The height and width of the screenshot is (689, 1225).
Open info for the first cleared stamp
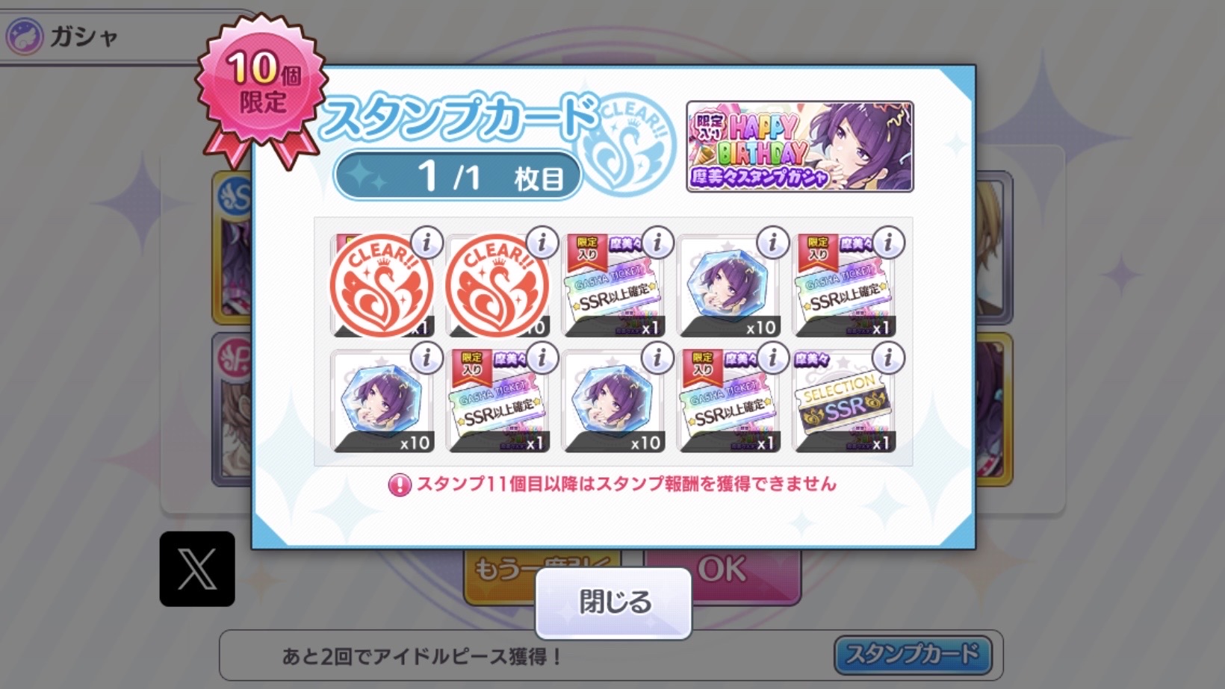427,243
